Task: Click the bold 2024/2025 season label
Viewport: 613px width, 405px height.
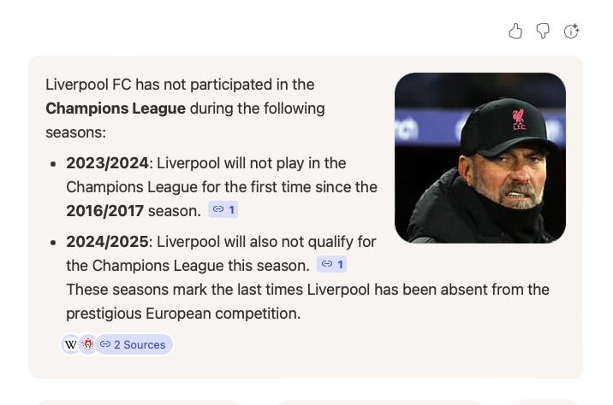Action: tap(108, 241)
